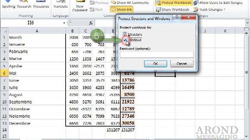Open the Thesaurus tool
Viewport: 250px width, 140px height.
(x=41, y=4)
